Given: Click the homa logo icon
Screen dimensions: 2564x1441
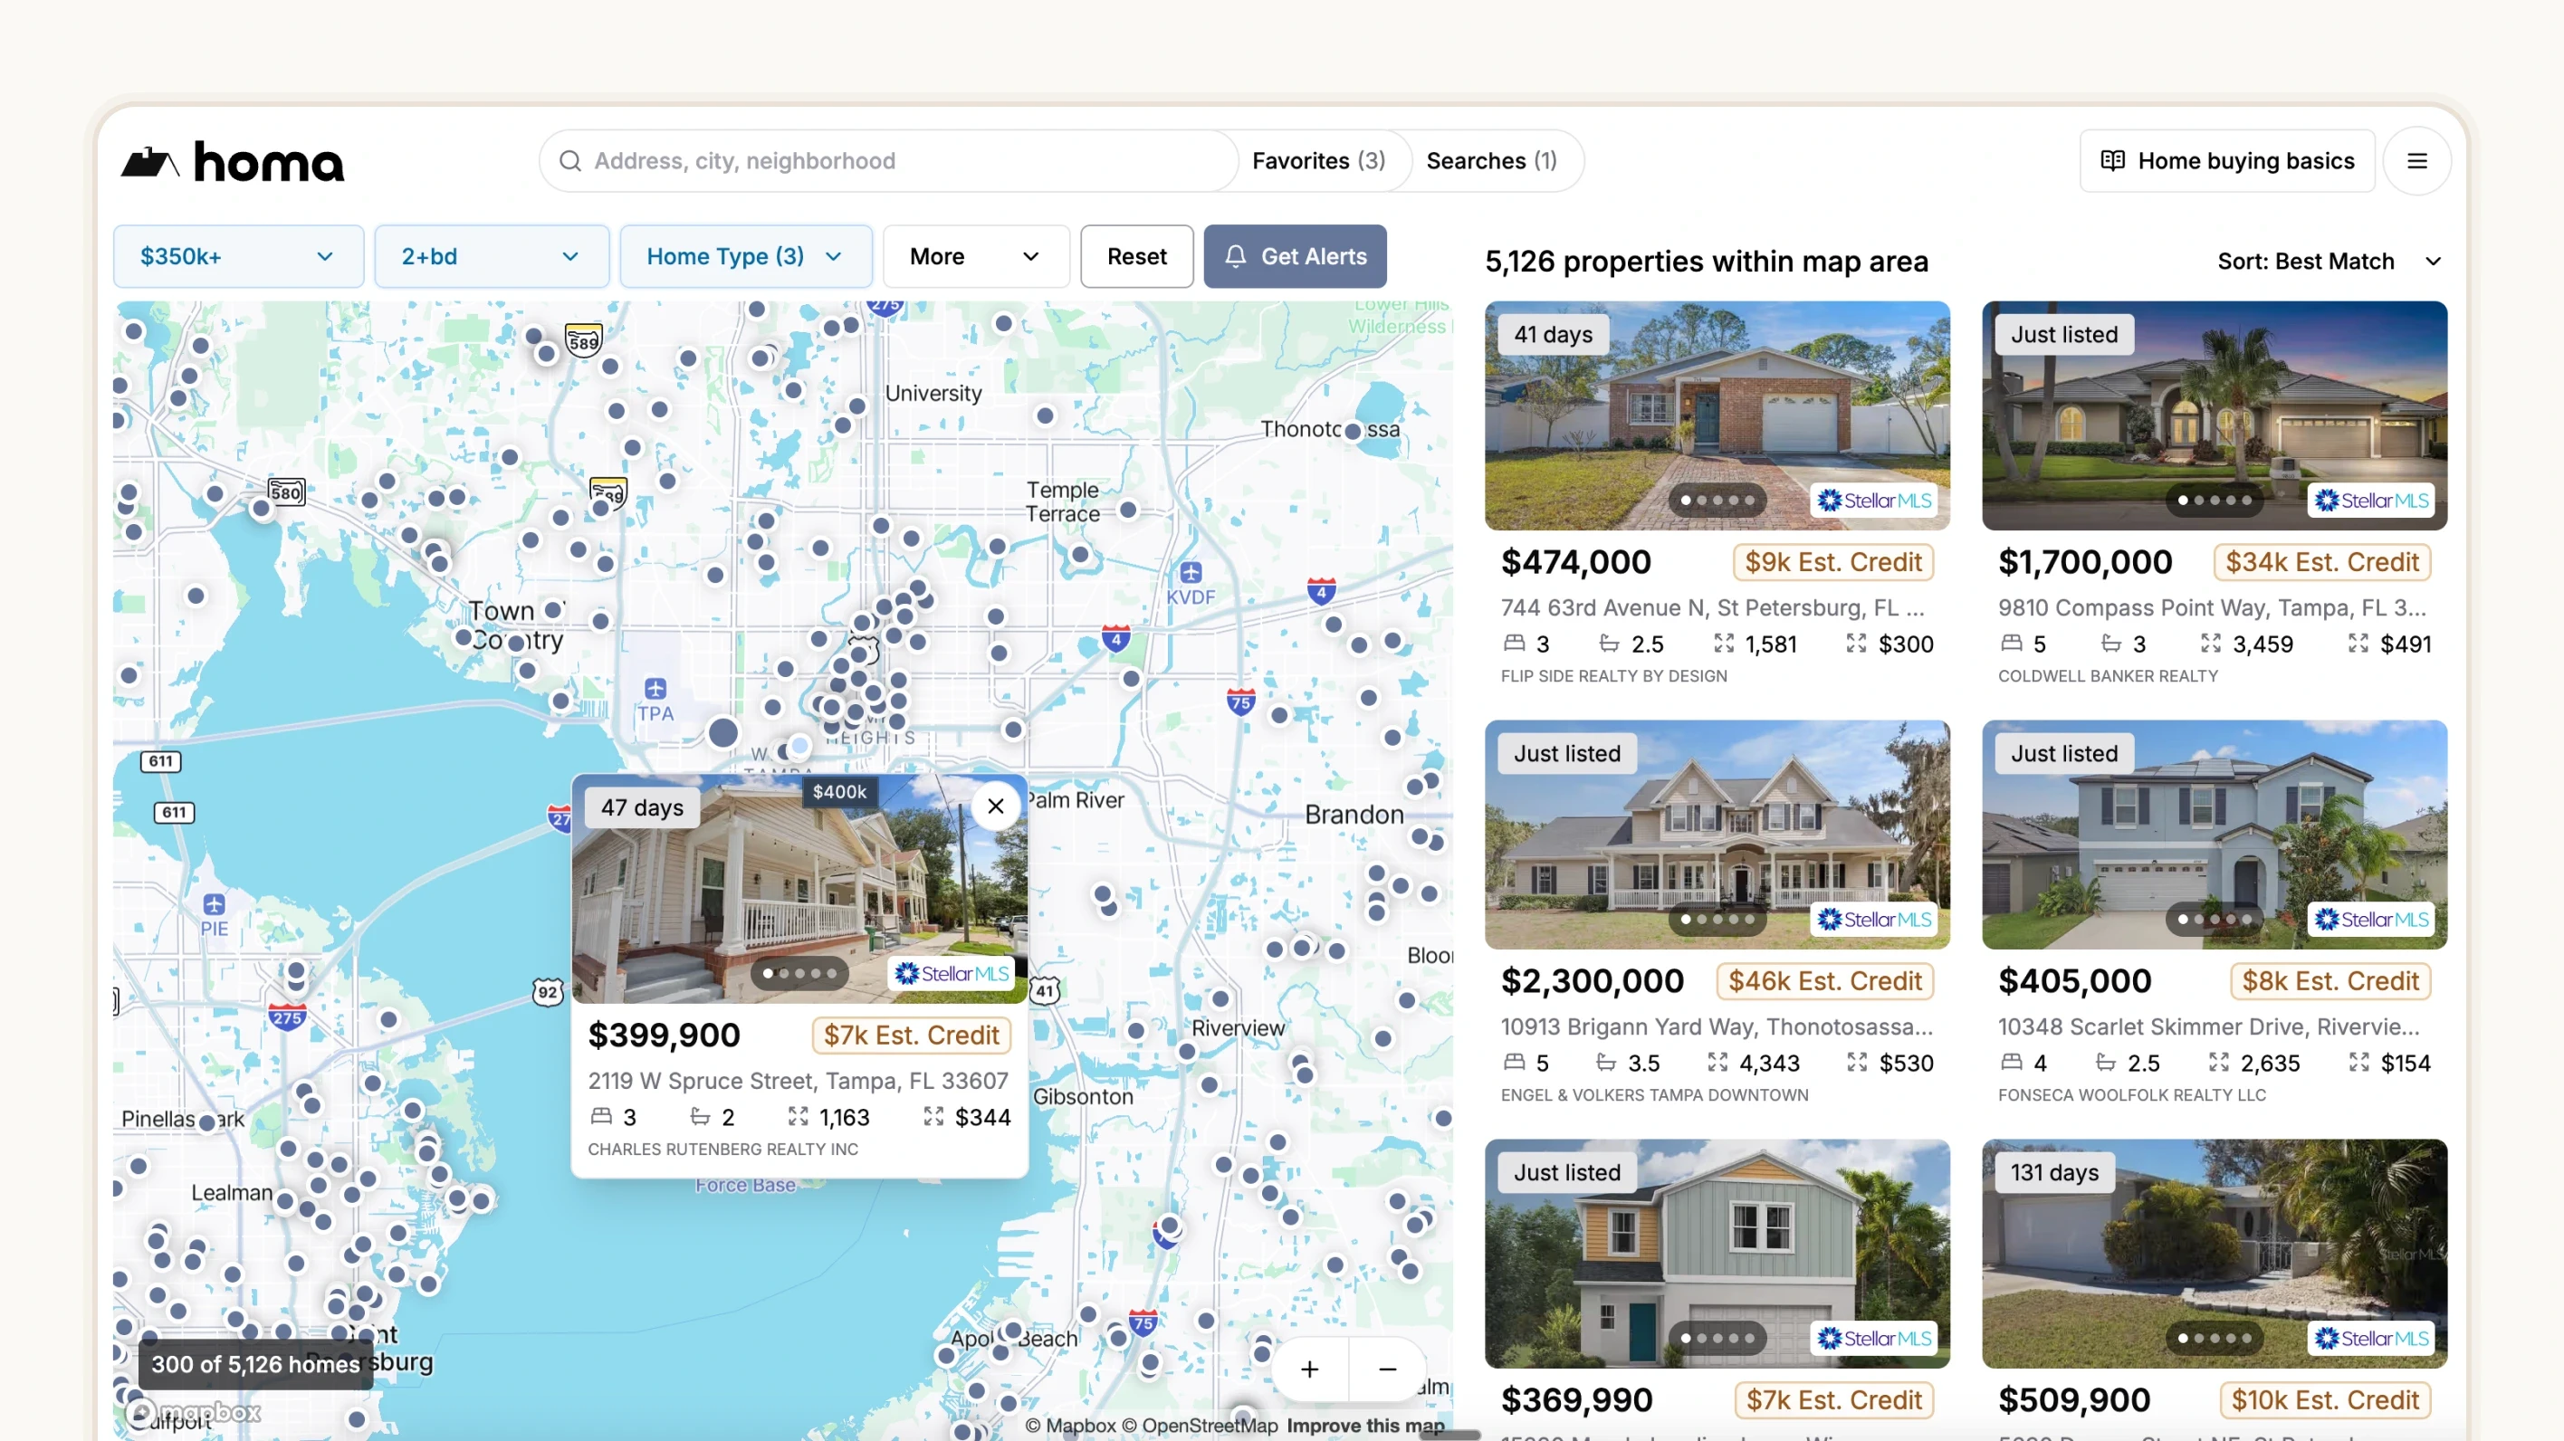Looking at the screenshot, I should click(x=149, y=161).
